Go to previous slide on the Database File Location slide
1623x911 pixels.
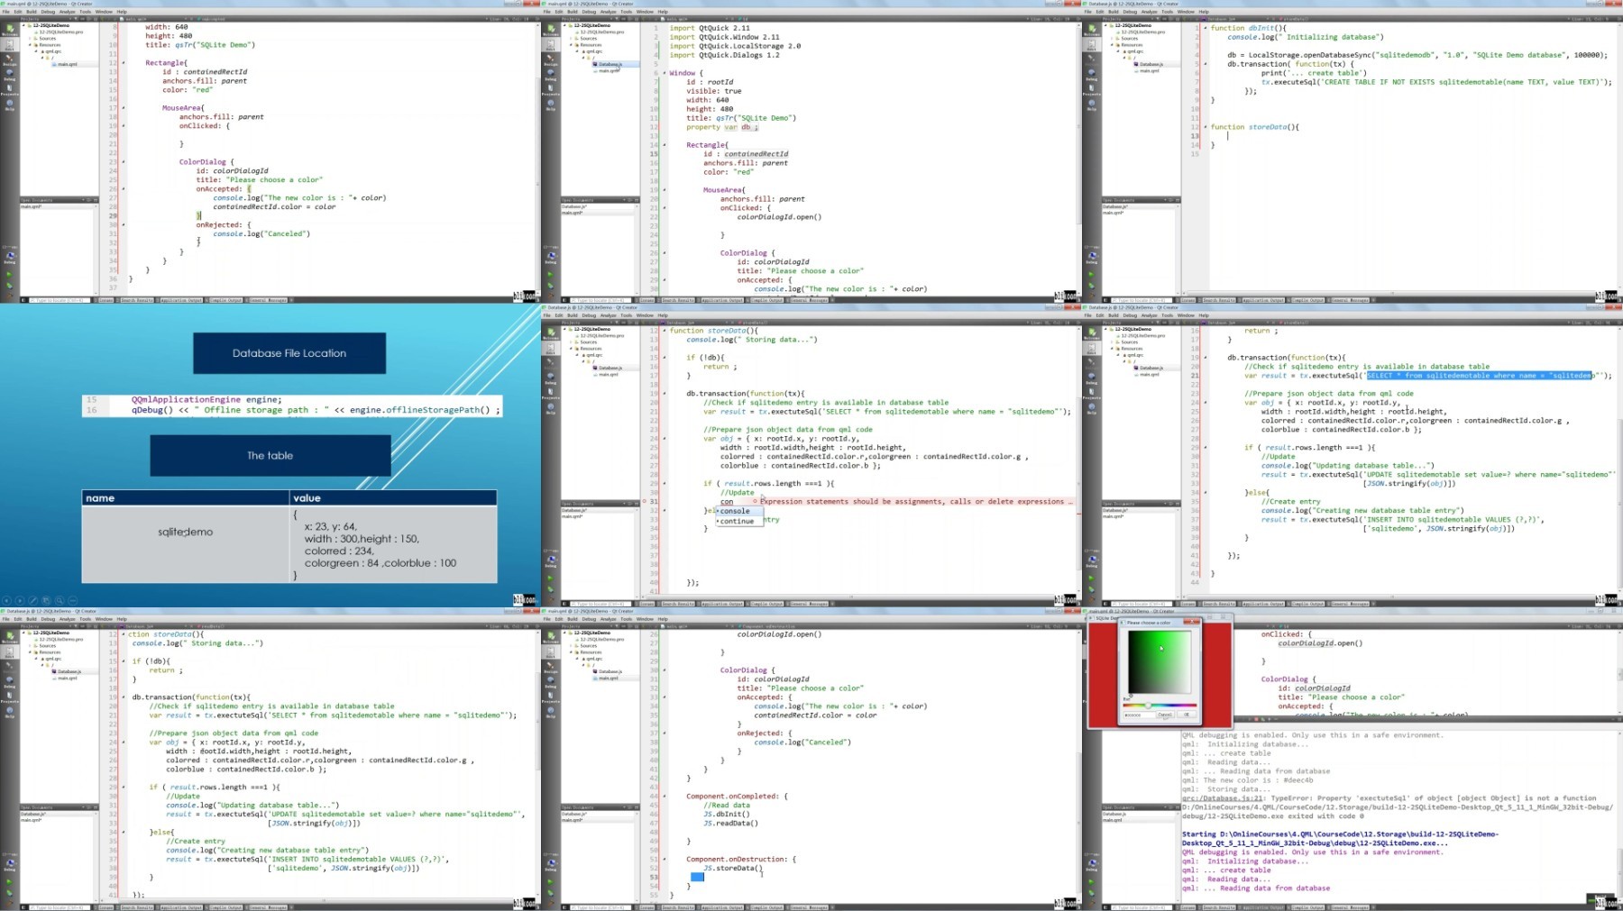(x=6, y=600)
